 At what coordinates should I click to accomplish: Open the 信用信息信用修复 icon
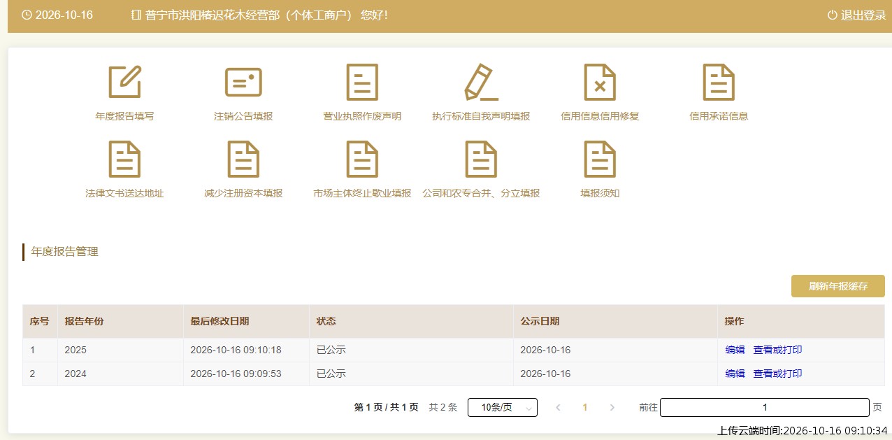600,82
